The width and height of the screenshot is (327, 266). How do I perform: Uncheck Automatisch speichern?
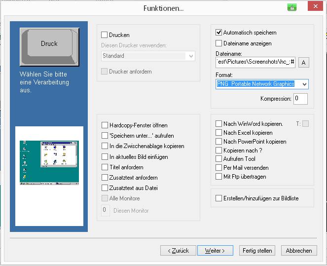point(218,33)
